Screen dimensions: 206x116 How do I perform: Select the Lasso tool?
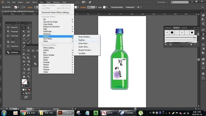pos(28,32)
